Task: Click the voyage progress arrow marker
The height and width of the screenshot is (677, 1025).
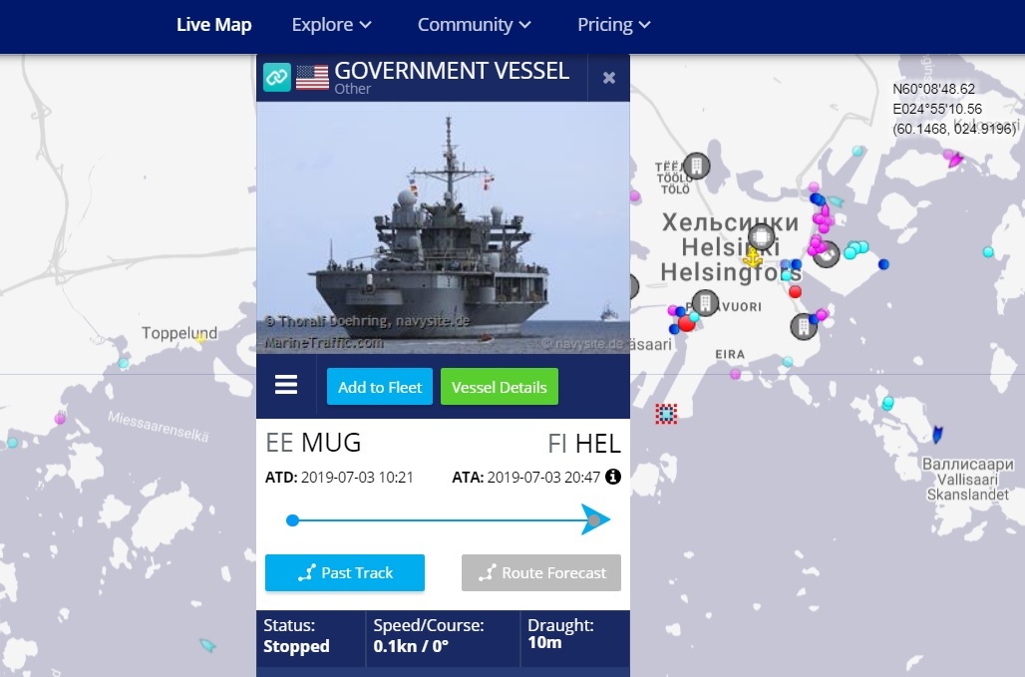Action: (x=595, y=519)
